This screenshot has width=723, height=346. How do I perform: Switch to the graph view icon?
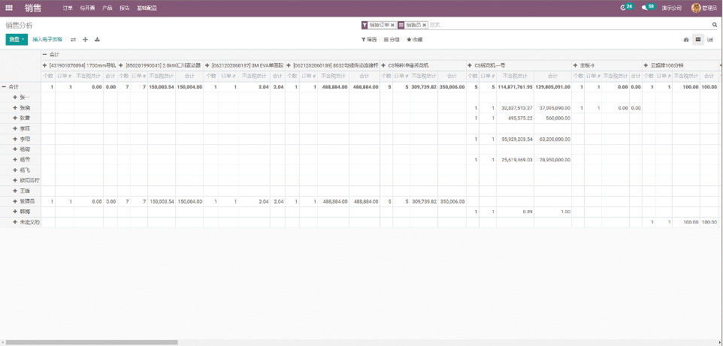(709, 39)
